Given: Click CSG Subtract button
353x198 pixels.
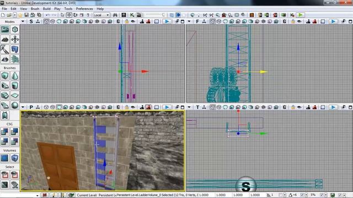Looking at the screenshot, I should 15,131.
